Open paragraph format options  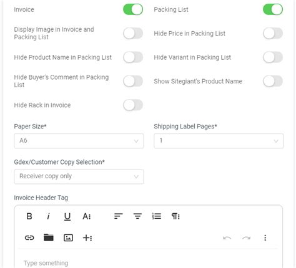tap(175, 216)
